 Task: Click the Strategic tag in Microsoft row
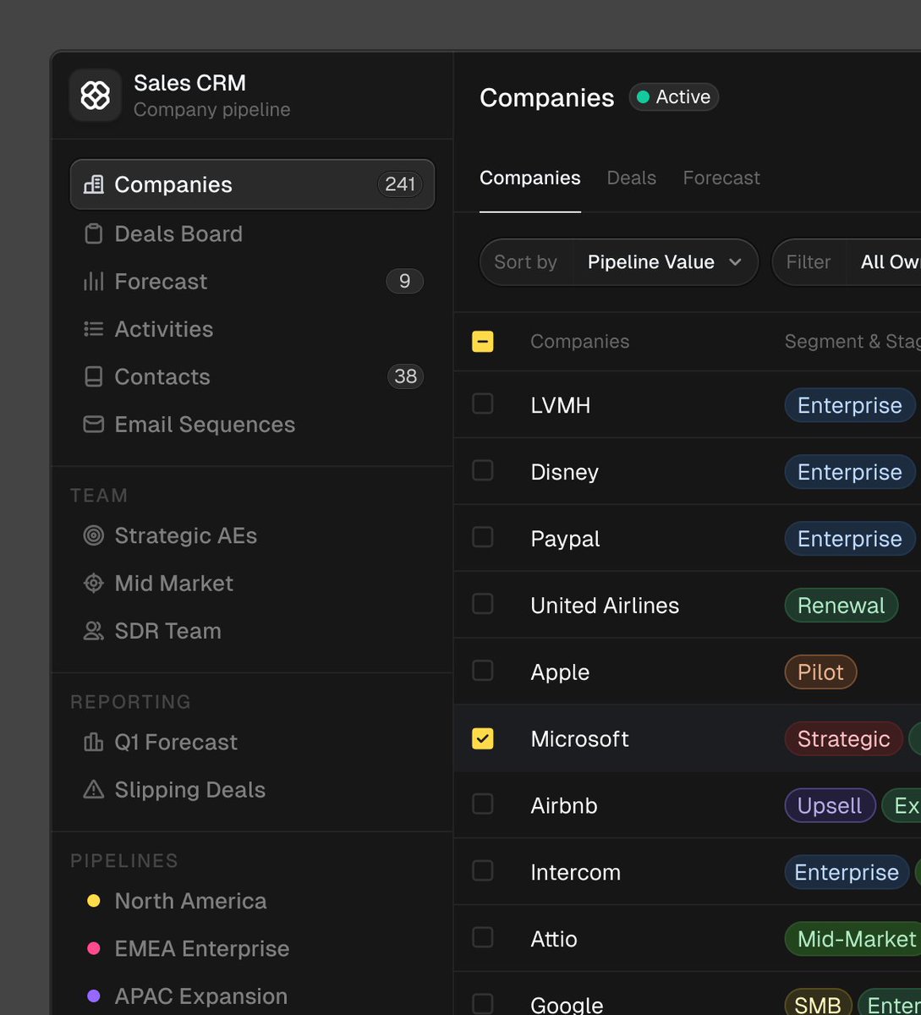pos(843,738)
